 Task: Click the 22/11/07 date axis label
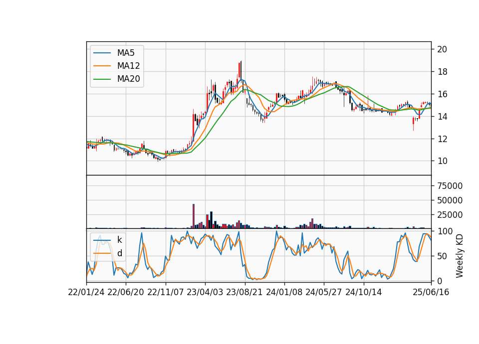pyautogui.click(x=165, y=292)
